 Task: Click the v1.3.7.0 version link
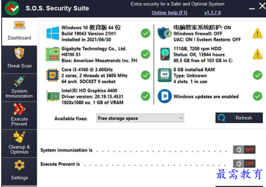(x=212, y=13)
